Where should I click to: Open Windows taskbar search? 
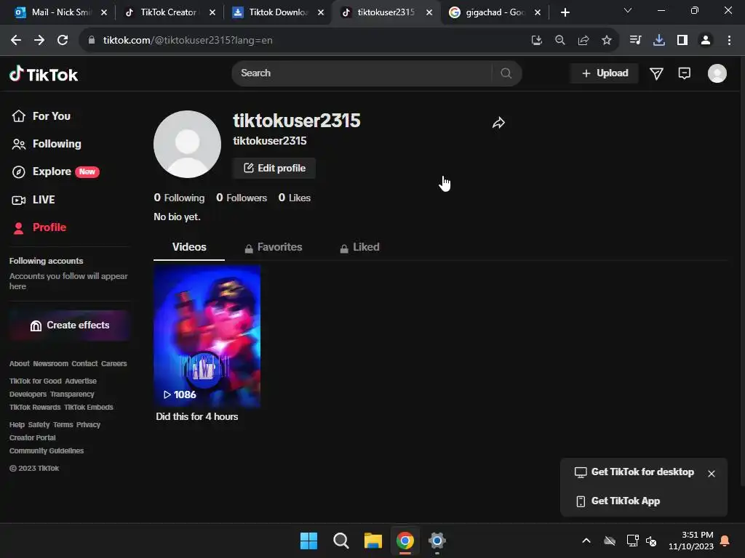[340, 541]
